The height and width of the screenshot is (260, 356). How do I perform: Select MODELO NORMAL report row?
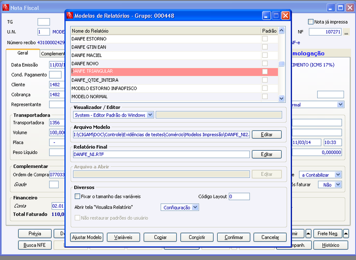click(x=166, y=96)
